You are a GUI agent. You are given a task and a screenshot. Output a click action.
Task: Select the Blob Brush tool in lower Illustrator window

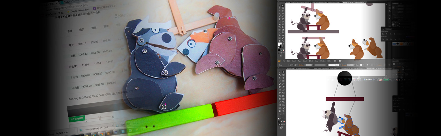tap(280, 87)
